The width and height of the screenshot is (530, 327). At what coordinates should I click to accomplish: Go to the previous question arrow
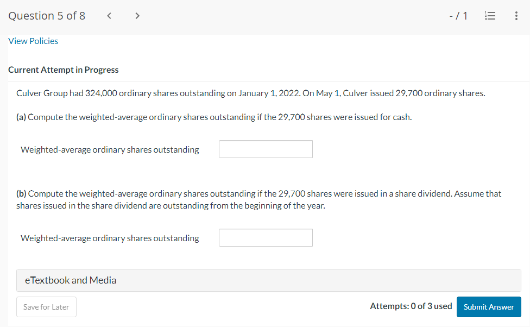point(109,16)
